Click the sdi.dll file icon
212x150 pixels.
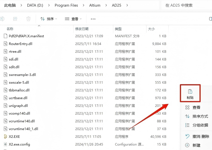click(6, 59)
